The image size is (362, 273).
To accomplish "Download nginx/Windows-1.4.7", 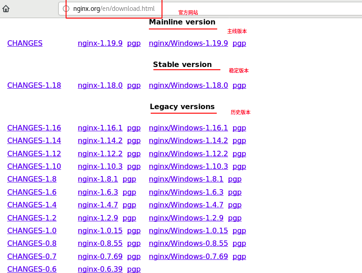I will 186,205.
